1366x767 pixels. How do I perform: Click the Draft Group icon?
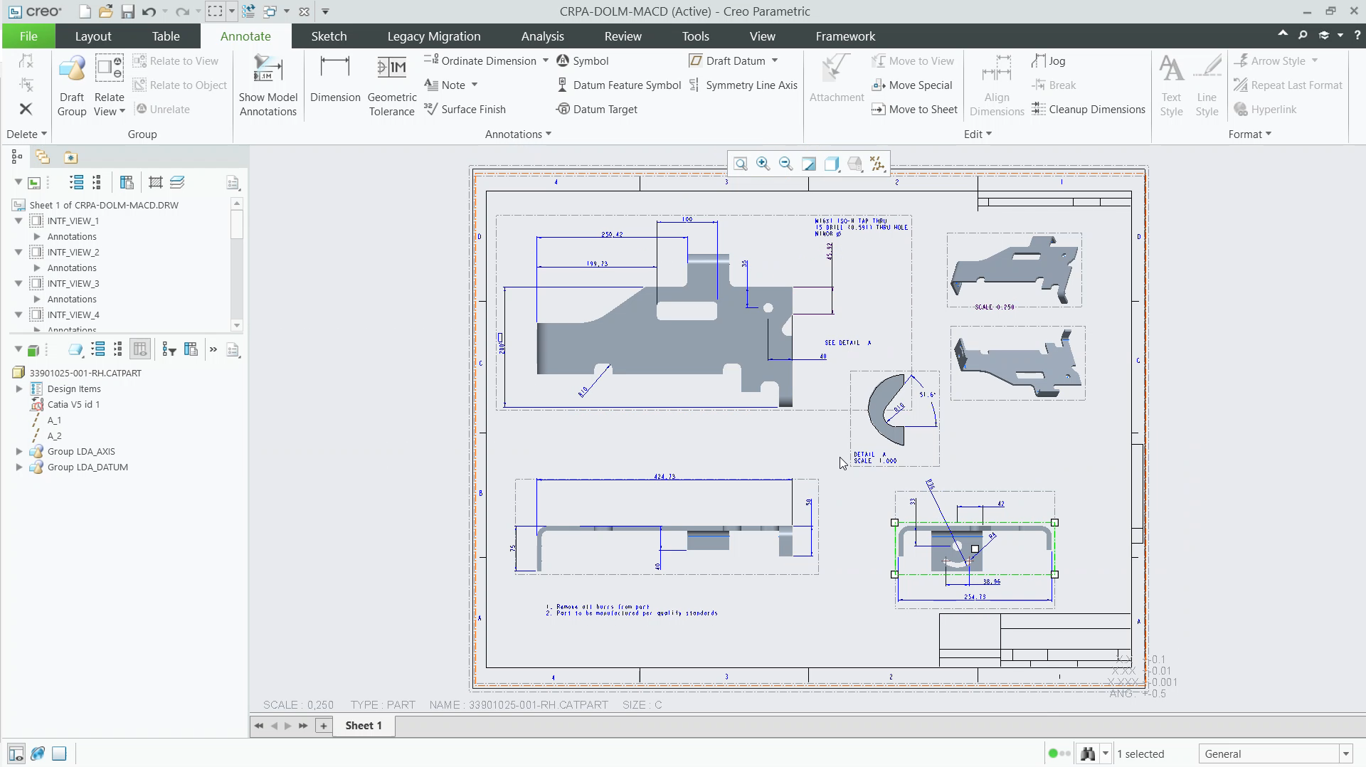click(x=72, y=85)
